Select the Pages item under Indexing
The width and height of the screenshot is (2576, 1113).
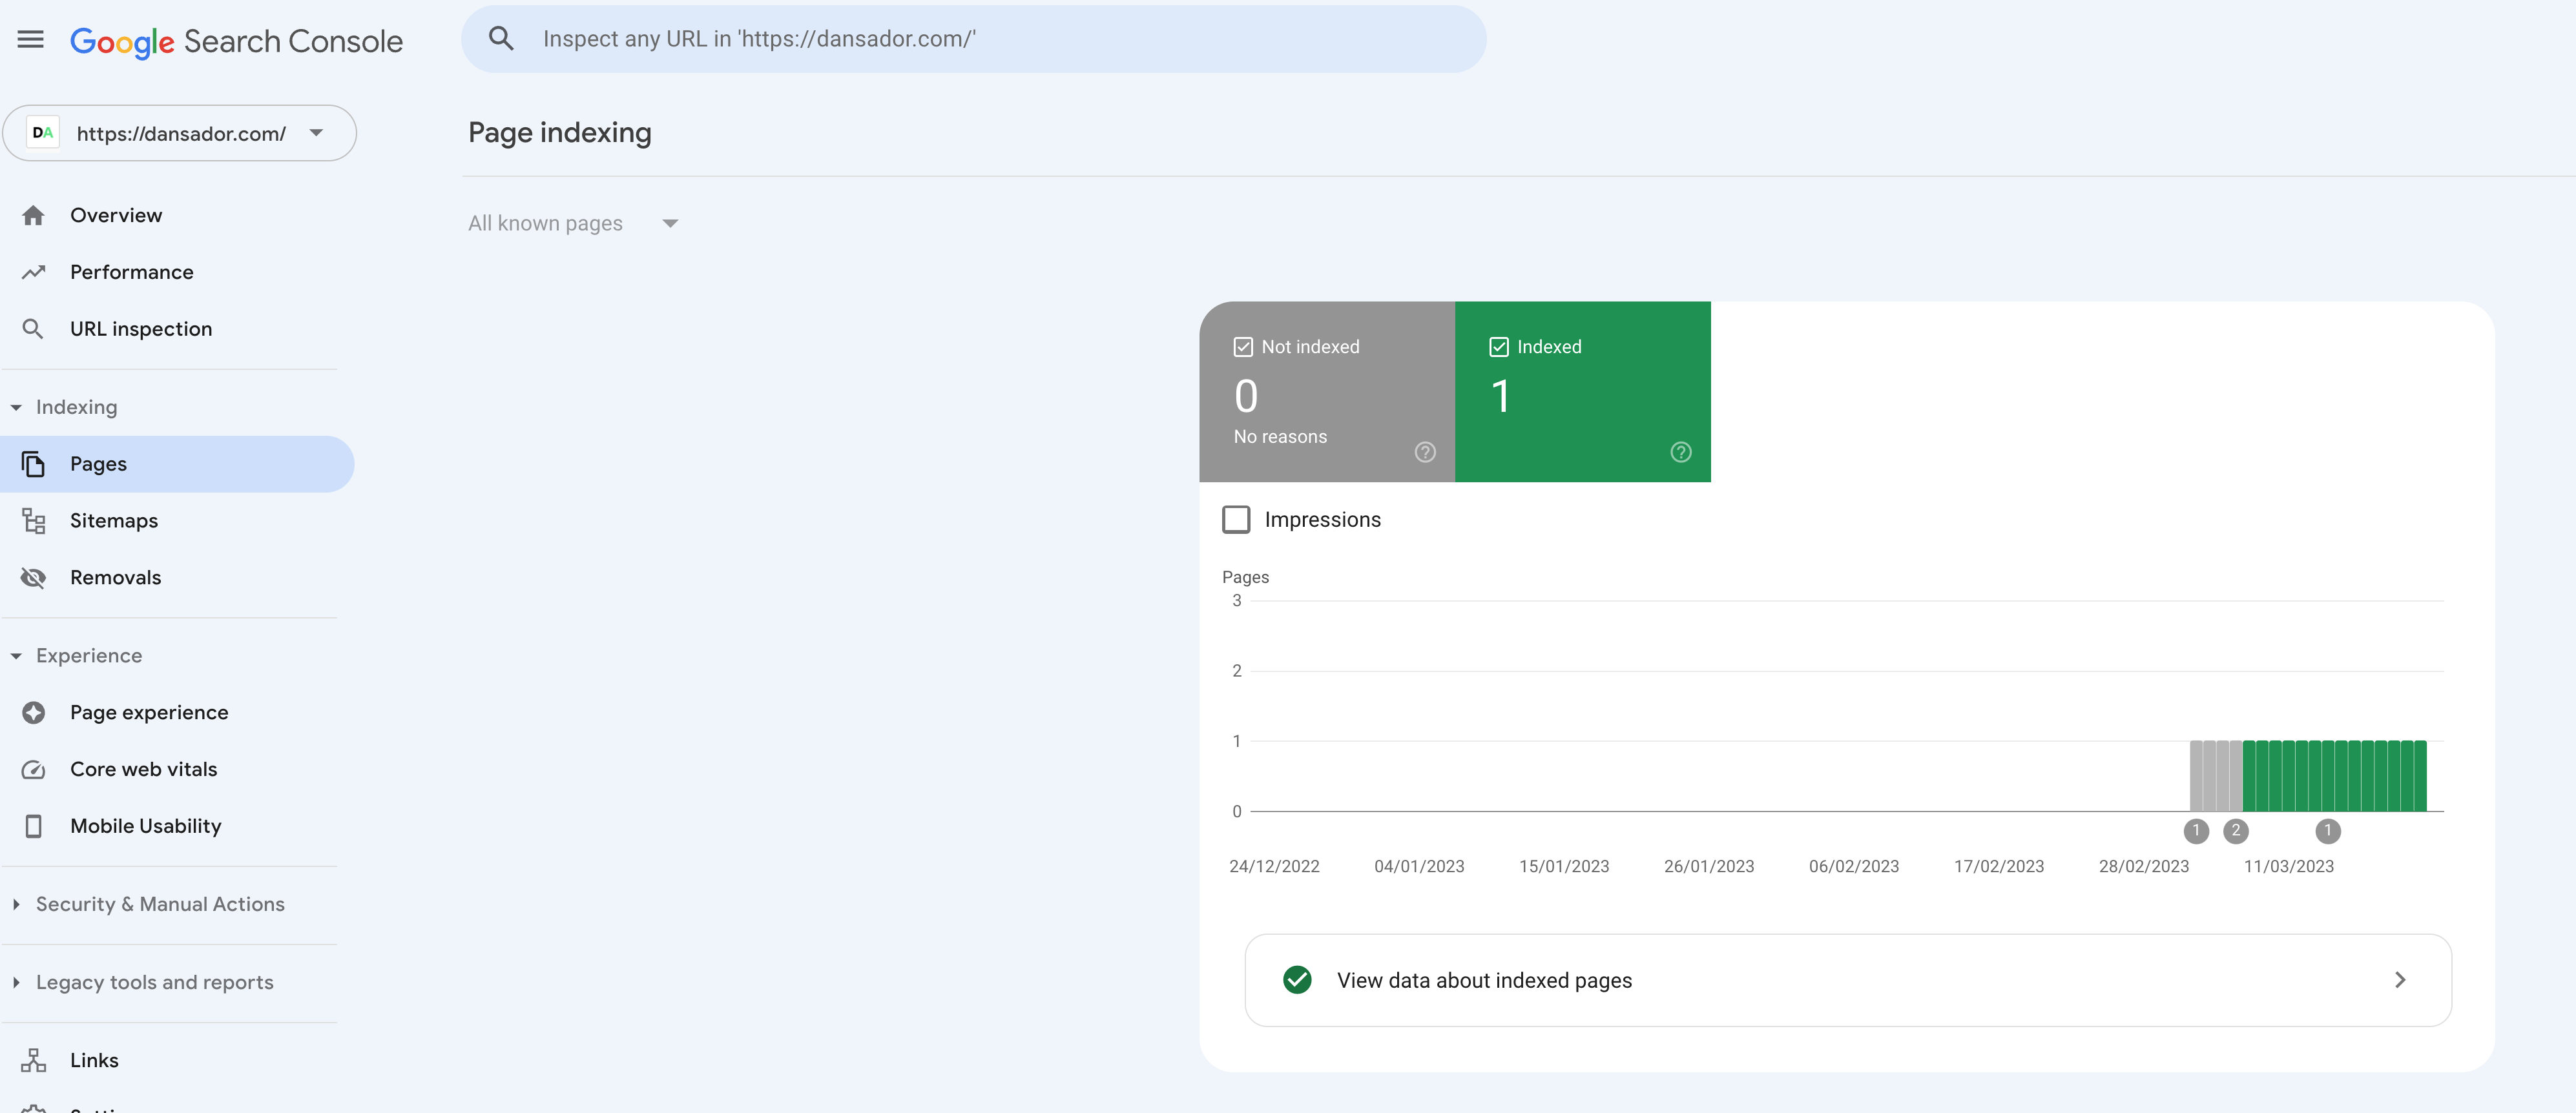[177, 465]
